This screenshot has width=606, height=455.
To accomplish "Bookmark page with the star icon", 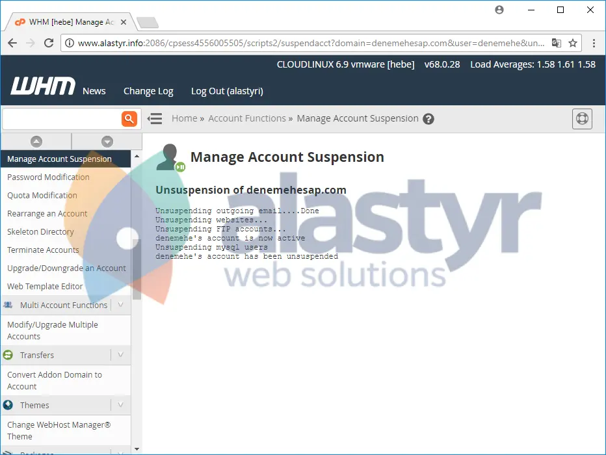I will click(x=573, y=43).
